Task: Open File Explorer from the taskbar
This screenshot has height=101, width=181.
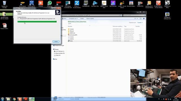Action: pyautogui.click(x=8, y=99)
